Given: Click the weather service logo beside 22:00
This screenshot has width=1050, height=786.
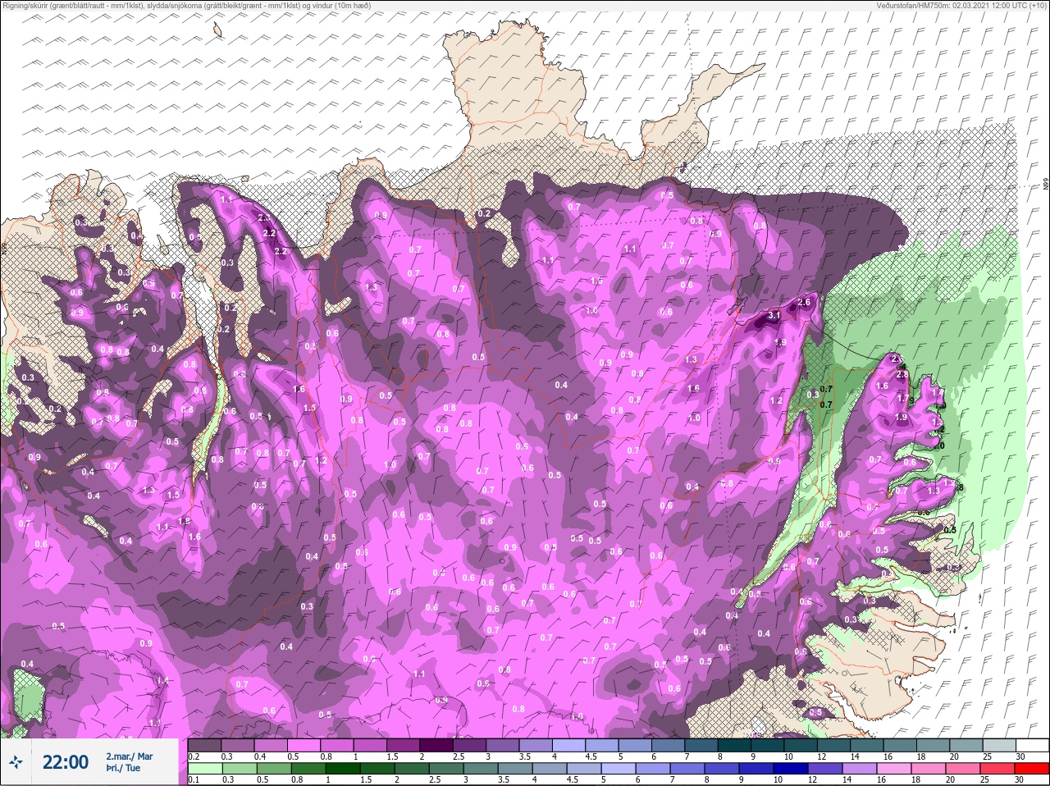Looking at the screenshot, I should coord(16,762).
